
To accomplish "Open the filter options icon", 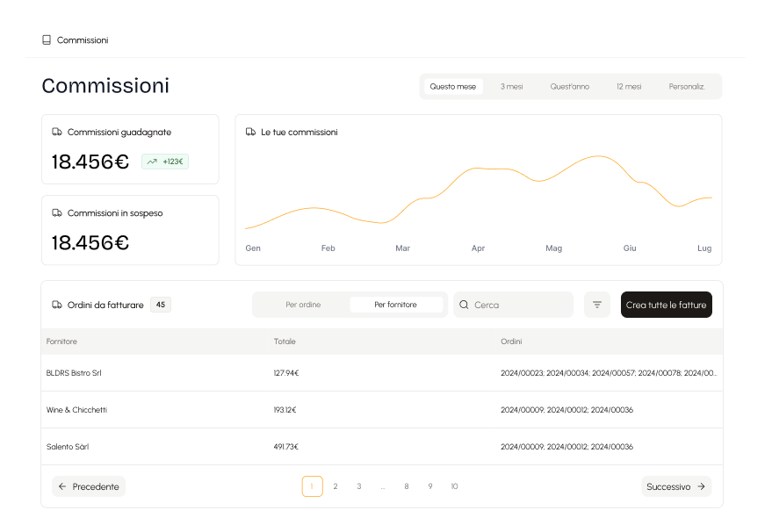I will click(x=596, y=304).
